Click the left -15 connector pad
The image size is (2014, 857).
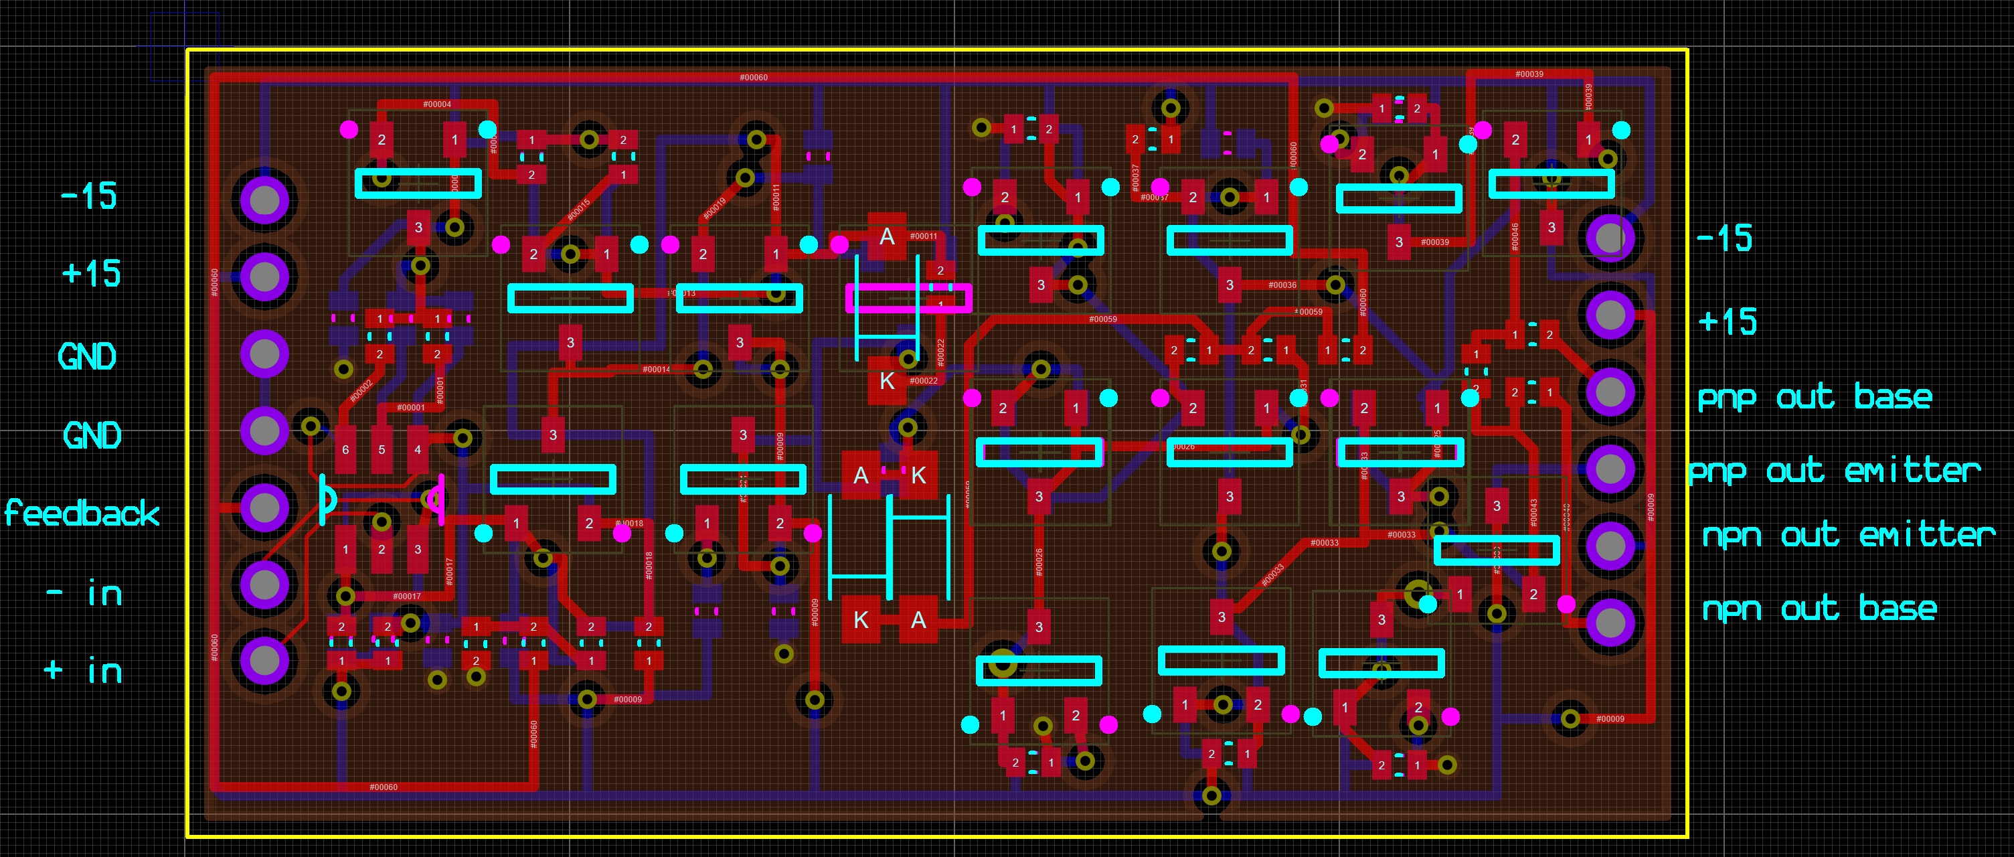264,201
